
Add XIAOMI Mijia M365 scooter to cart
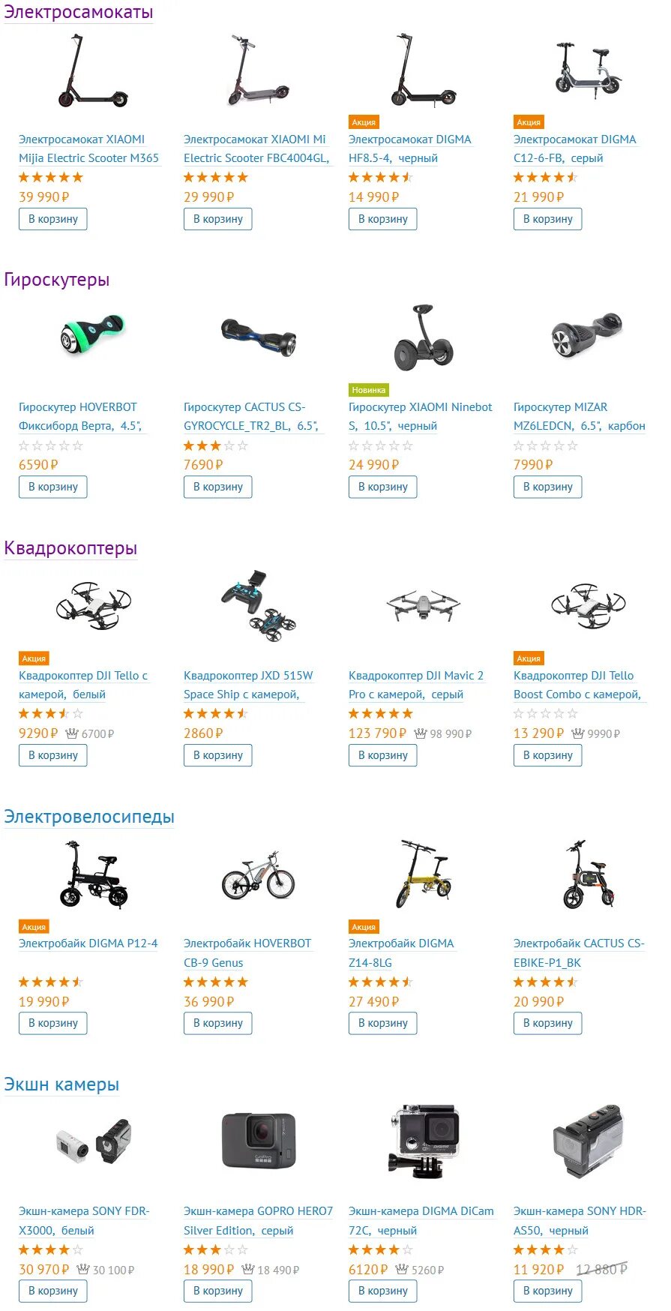tap(53, 219)
